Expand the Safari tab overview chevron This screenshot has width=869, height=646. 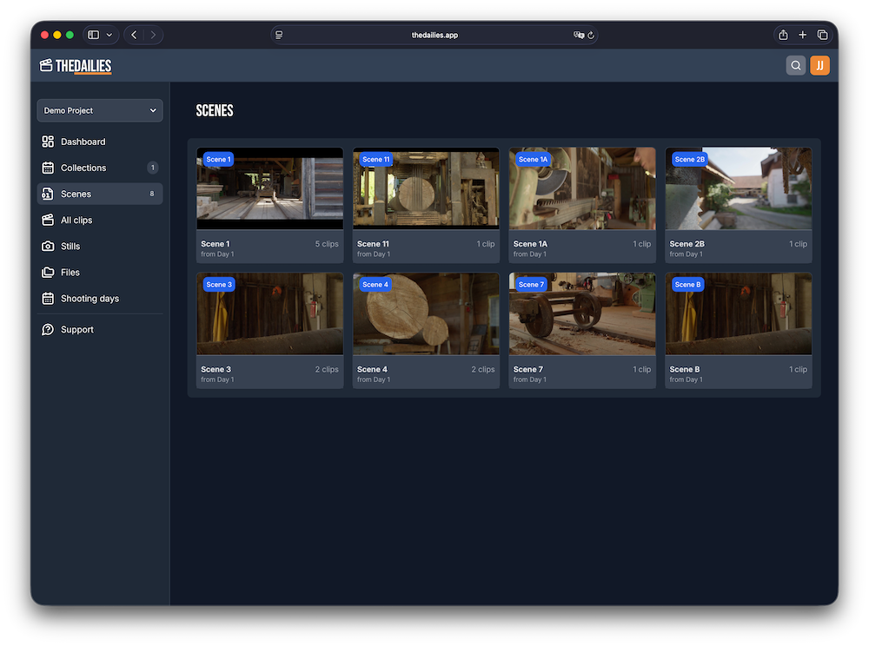(110, 35)
